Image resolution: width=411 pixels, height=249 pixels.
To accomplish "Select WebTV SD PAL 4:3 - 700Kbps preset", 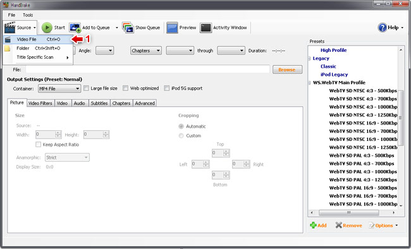I will click(x=362, y=164).
